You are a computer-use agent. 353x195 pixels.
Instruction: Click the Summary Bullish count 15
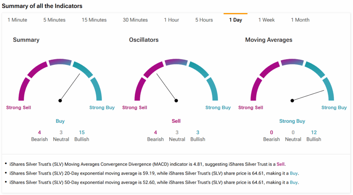[x=82, y=133]
